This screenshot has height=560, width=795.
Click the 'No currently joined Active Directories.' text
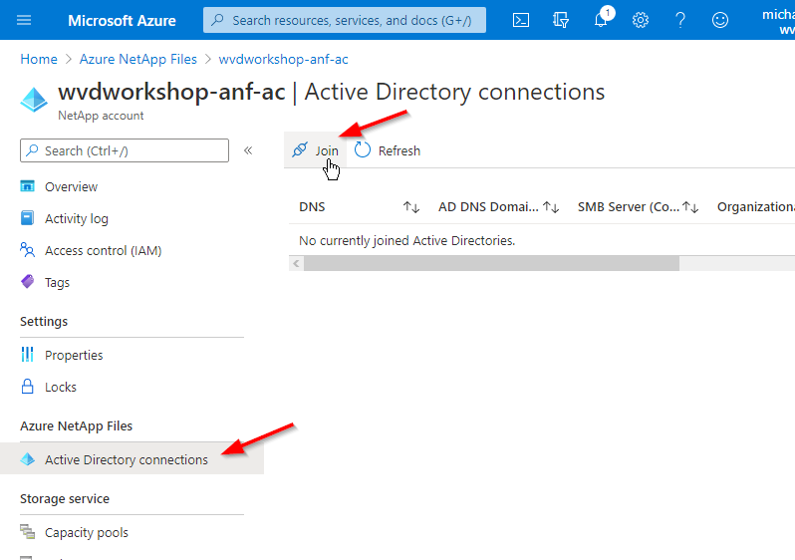(407, 240)
